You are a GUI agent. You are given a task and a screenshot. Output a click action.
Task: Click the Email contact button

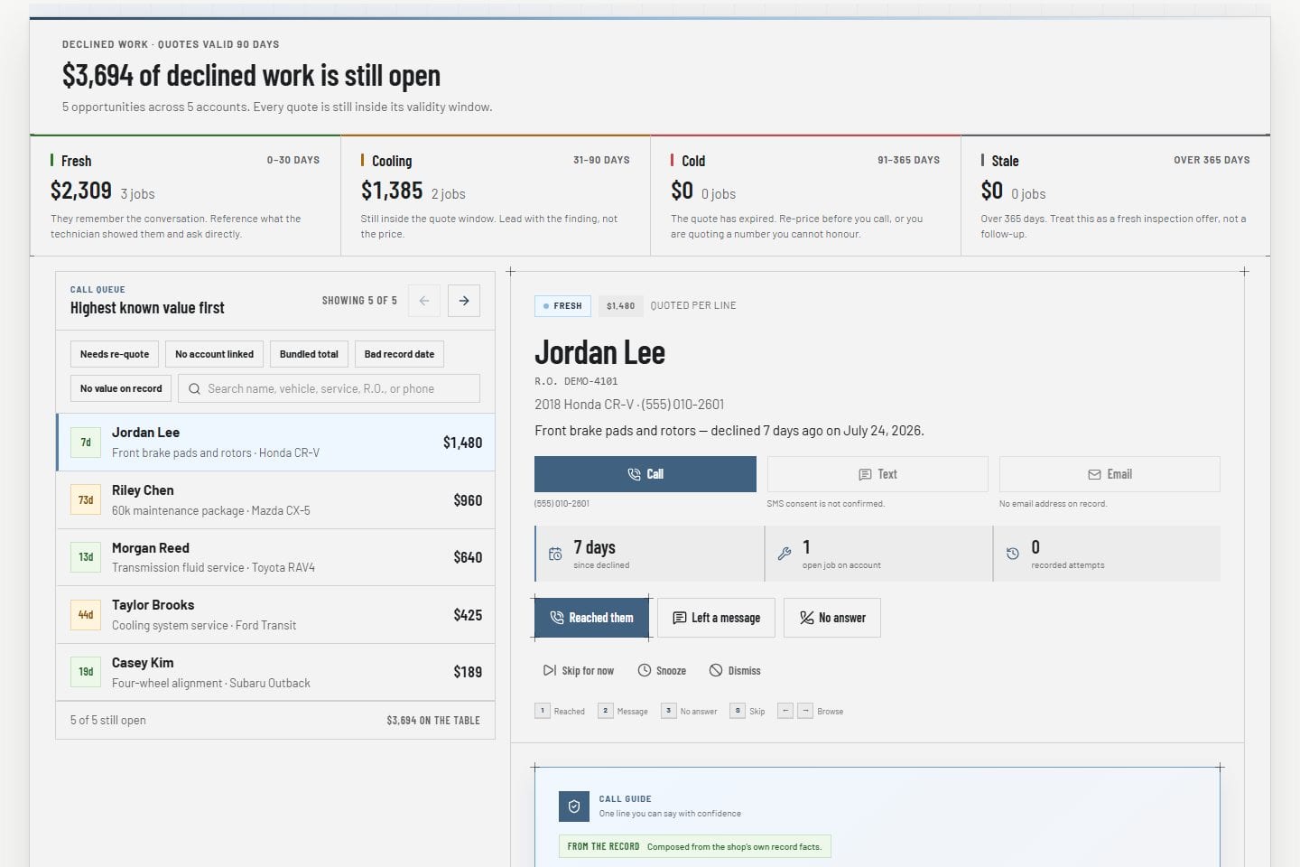click(x=1110, y=474)
